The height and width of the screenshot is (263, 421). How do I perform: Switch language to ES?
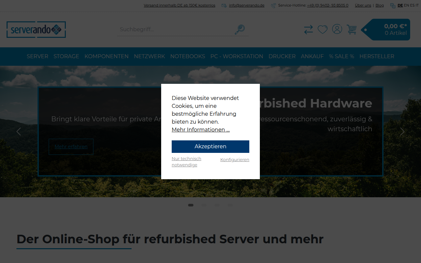pyautogui.click(x=412, y=5)
